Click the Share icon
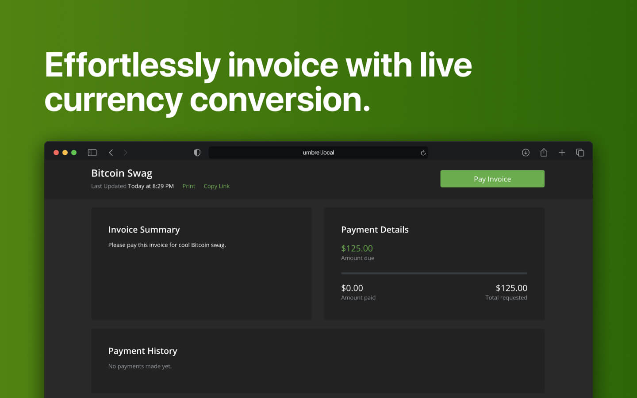 point(544,152)
